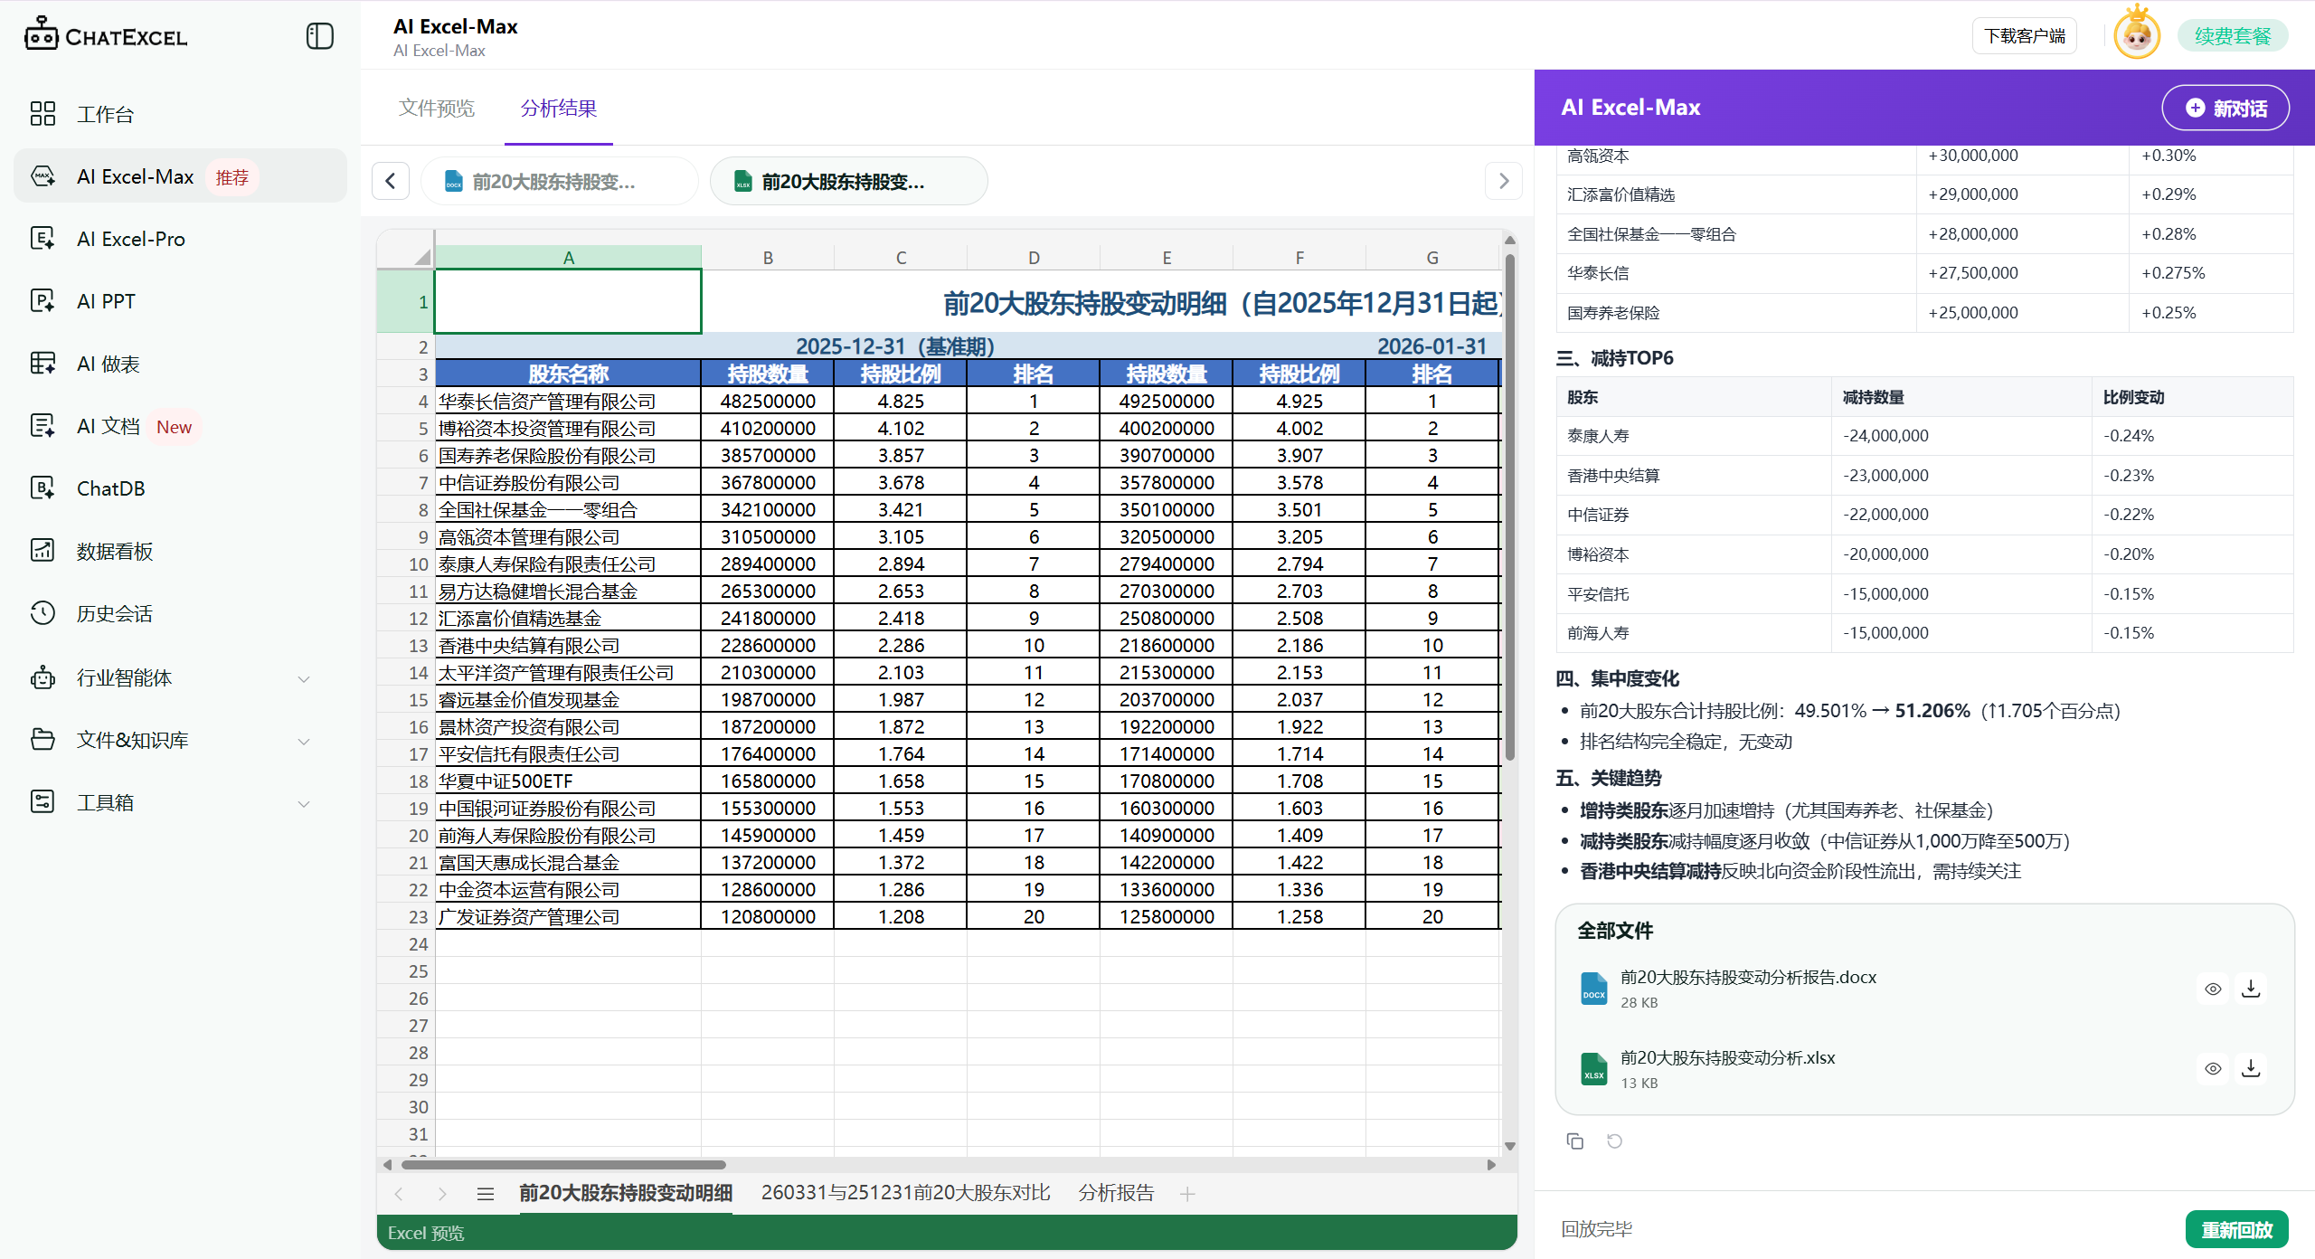Add a new sheet with plus icon

tap(1187, 1194)
